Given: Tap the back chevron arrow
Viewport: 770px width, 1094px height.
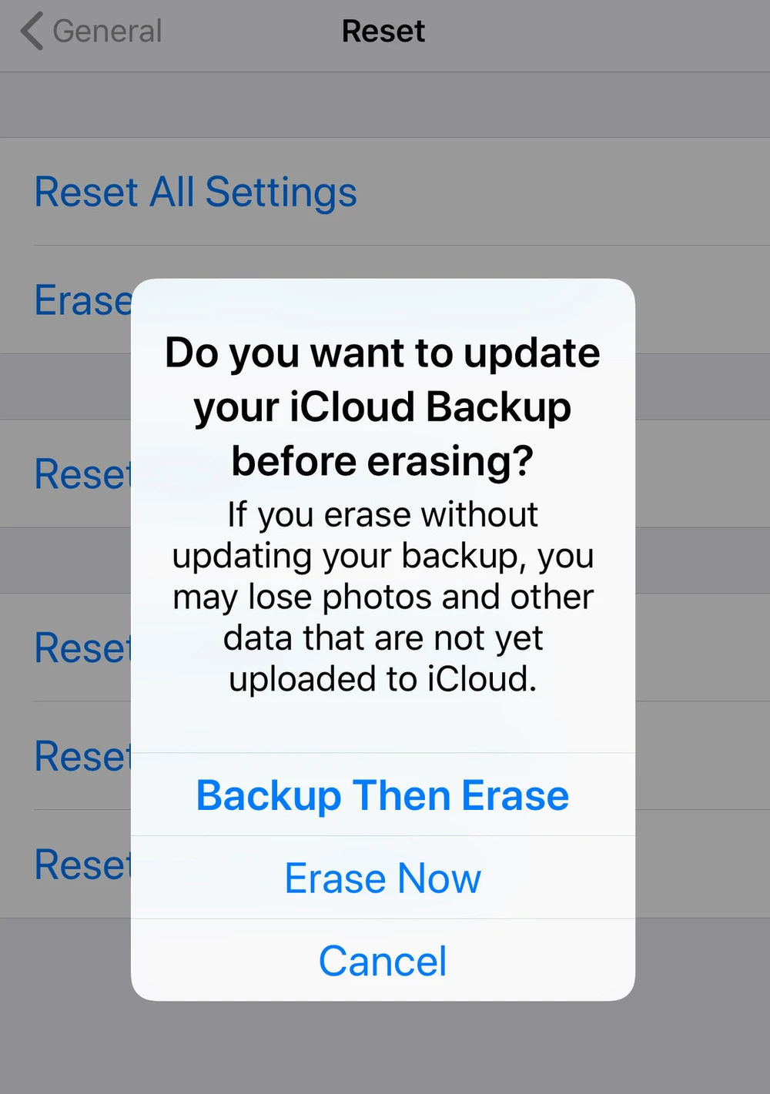Looking at the screenshot, I should click(32, 32).
